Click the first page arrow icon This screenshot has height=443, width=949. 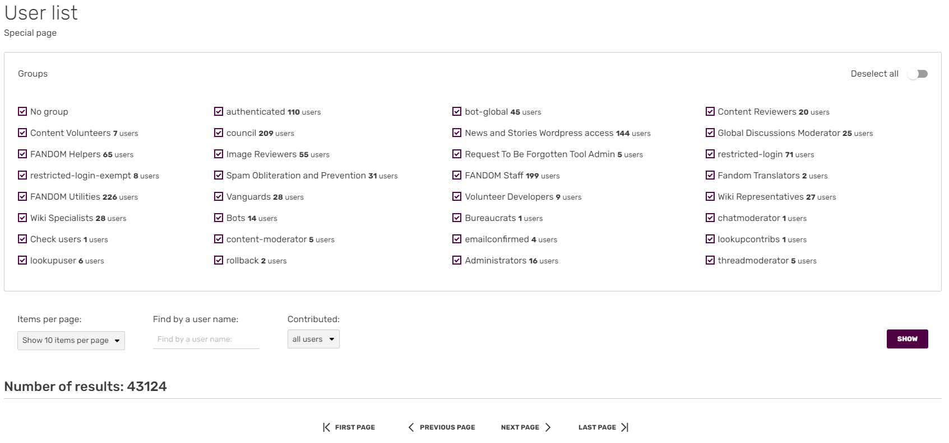(x=326, y=427)
